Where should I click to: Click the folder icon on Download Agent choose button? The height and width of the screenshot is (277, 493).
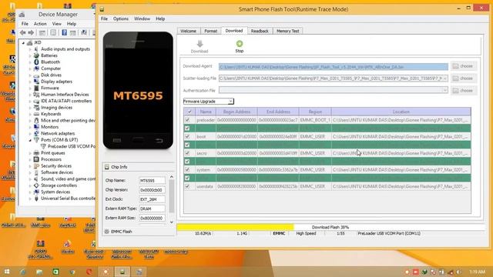455,66
